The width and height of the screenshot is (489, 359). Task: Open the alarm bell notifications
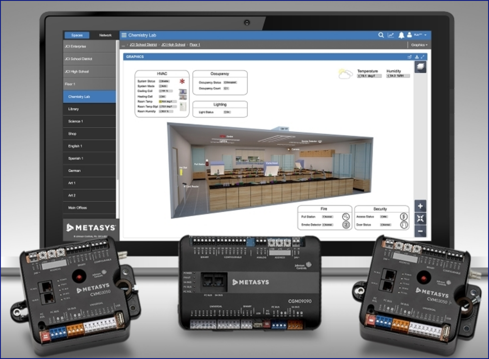click(x=401, y=35)
